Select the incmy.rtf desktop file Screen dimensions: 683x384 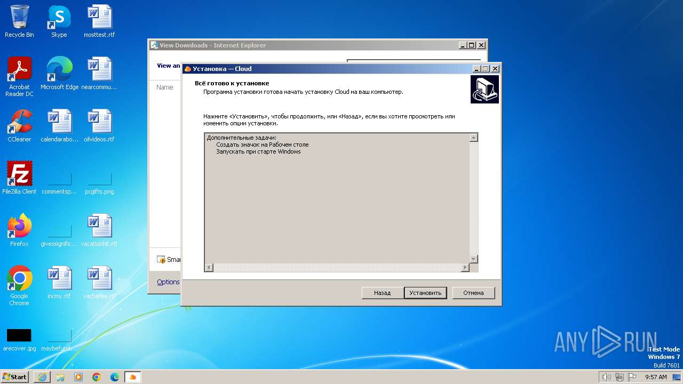coord(59,283)
